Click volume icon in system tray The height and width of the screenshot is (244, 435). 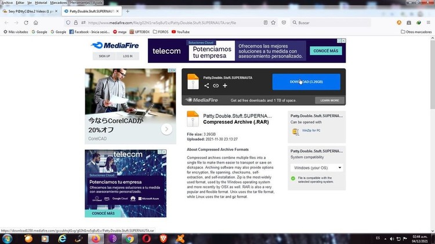coord(392,239)
